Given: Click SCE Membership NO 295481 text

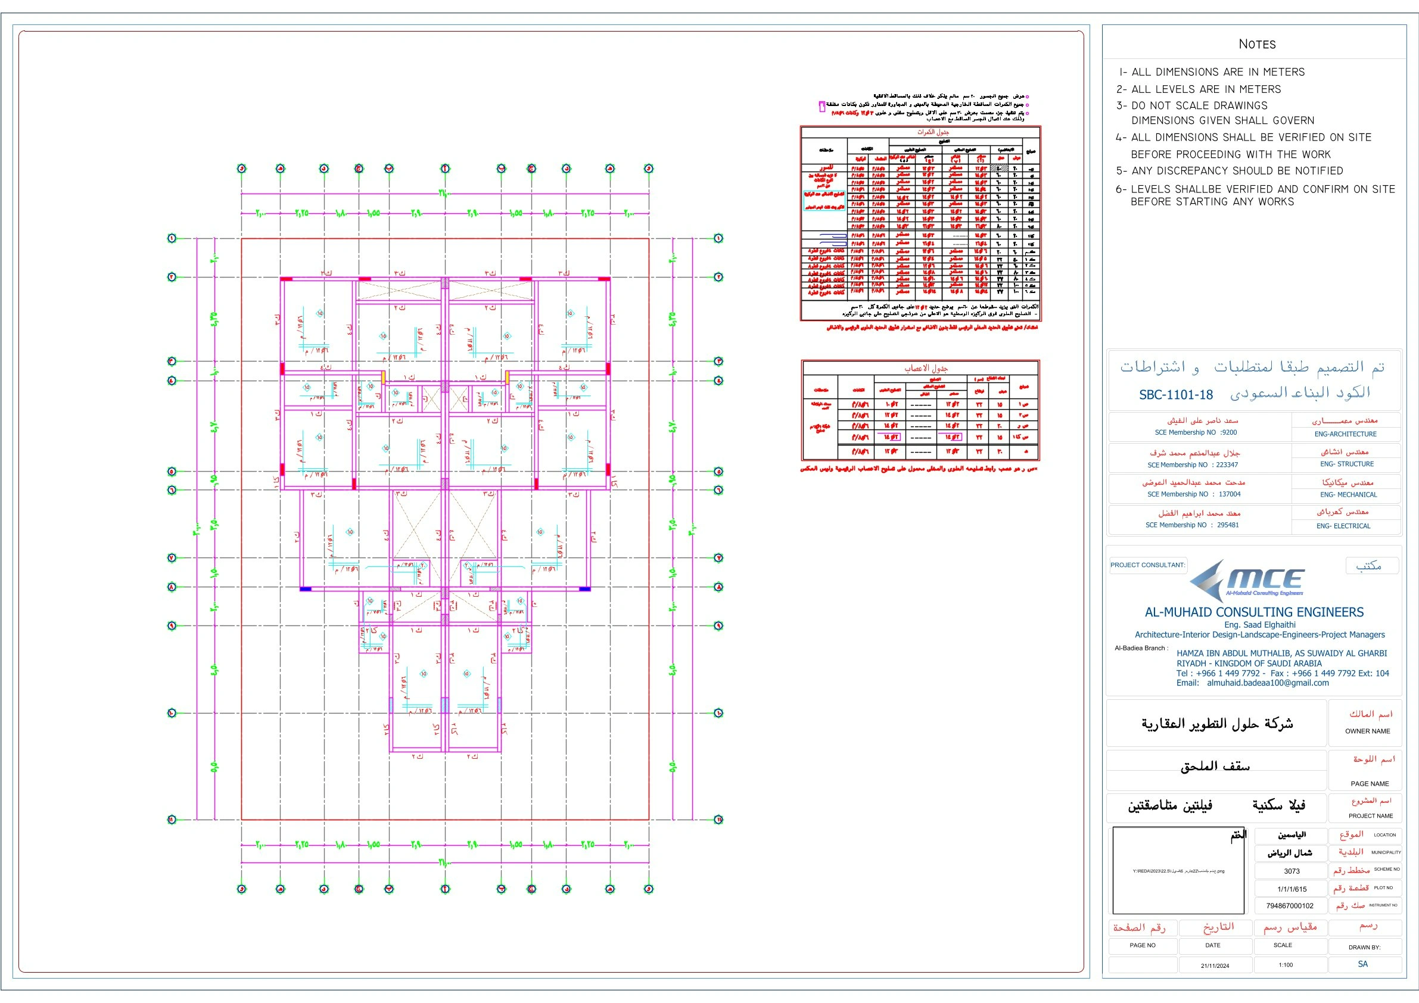Looking at the screenshot, I should [x=1191, y=525].
